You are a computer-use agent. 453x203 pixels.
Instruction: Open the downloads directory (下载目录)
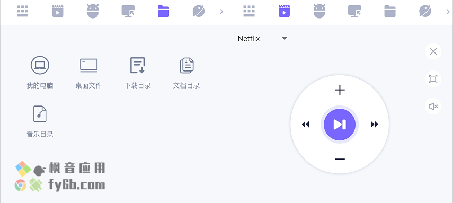138,73
